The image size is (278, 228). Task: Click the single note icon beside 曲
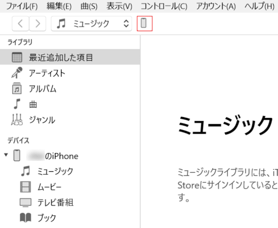[17, 104]
